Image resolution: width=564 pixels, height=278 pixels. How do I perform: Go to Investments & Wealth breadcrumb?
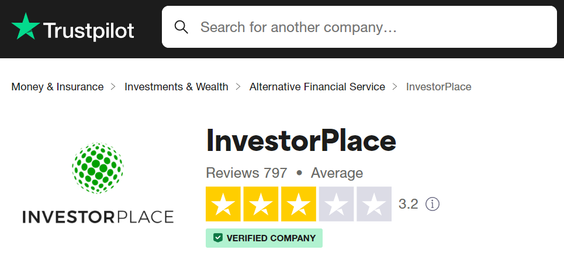[177, 87]
